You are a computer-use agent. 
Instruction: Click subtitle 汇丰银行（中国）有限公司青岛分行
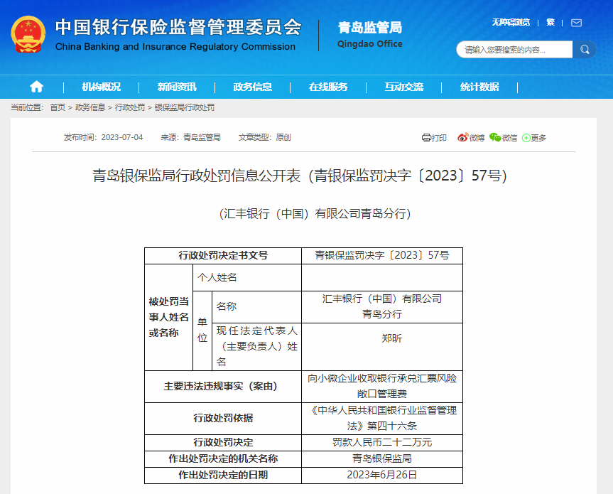coord(315,213)
